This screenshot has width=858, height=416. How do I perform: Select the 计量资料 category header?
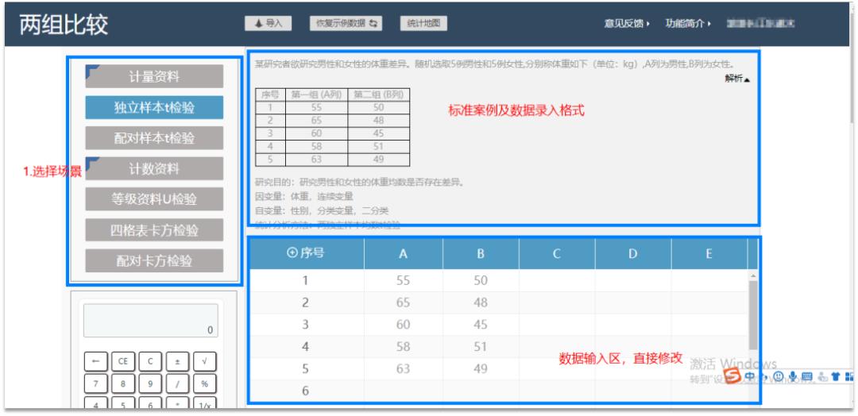pyautogui.click(x=154, y=76)
